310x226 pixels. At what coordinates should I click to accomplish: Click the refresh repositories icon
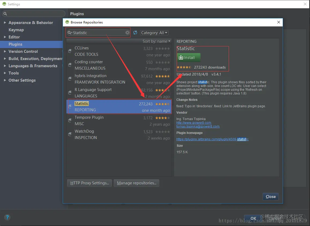pos(135,33)
